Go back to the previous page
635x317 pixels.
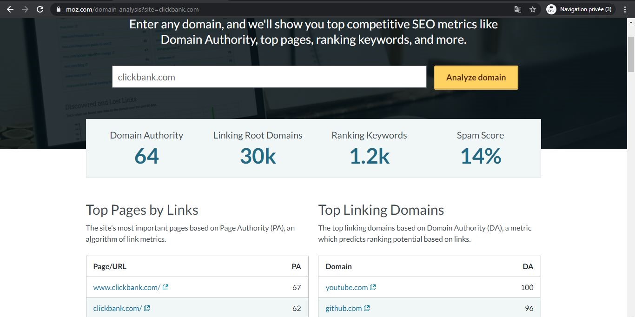pos(10,9)
